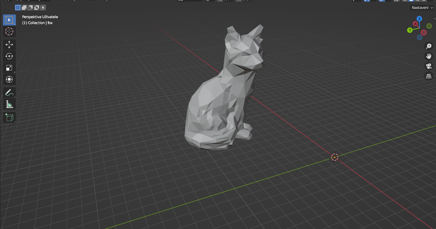Pick the Measure tool
Image resolution: width=436 pixels, height=229 pixels.
pos(9,104)
